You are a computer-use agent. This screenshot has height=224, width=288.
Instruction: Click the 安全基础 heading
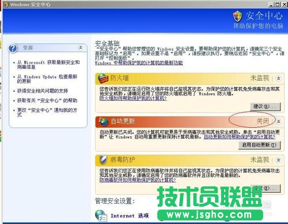coord(107,43)
